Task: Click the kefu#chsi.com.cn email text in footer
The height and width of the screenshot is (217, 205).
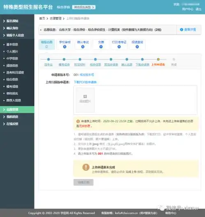Action: (x=127, y=213)
